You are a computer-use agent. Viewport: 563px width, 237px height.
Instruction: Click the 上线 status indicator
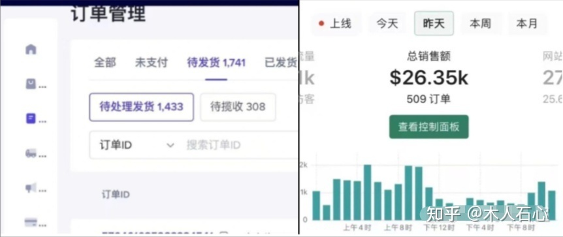(x=335, y=24)
